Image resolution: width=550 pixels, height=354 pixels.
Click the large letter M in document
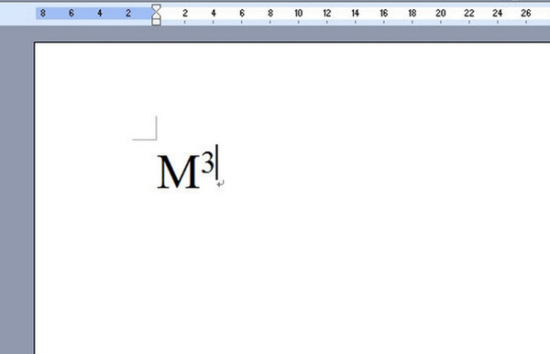[179, 171]
